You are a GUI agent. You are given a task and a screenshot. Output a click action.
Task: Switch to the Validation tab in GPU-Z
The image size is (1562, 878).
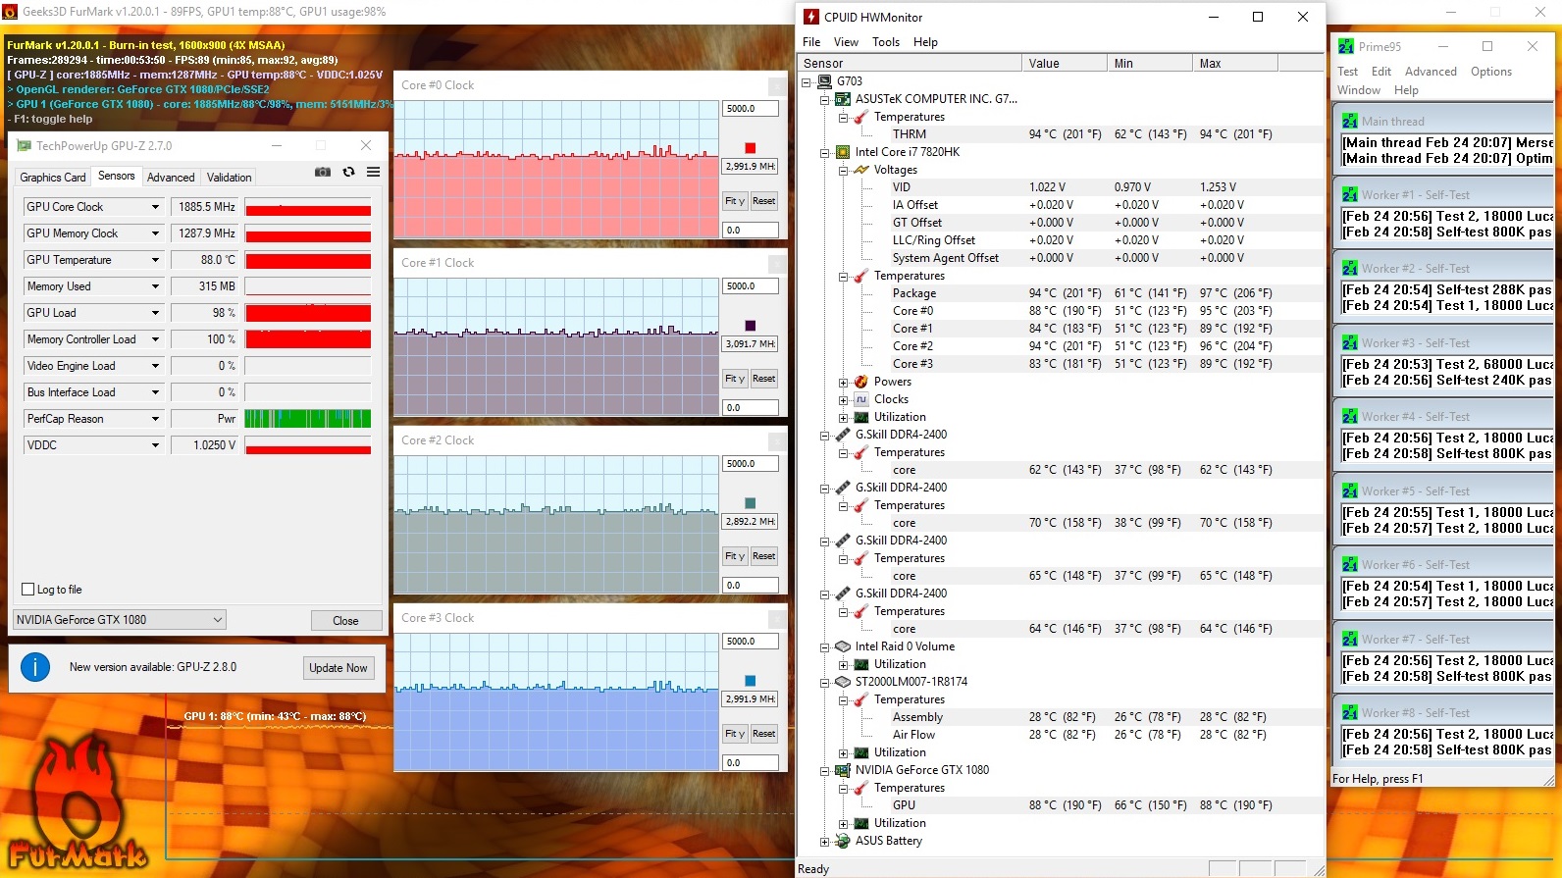coord(230,178)
